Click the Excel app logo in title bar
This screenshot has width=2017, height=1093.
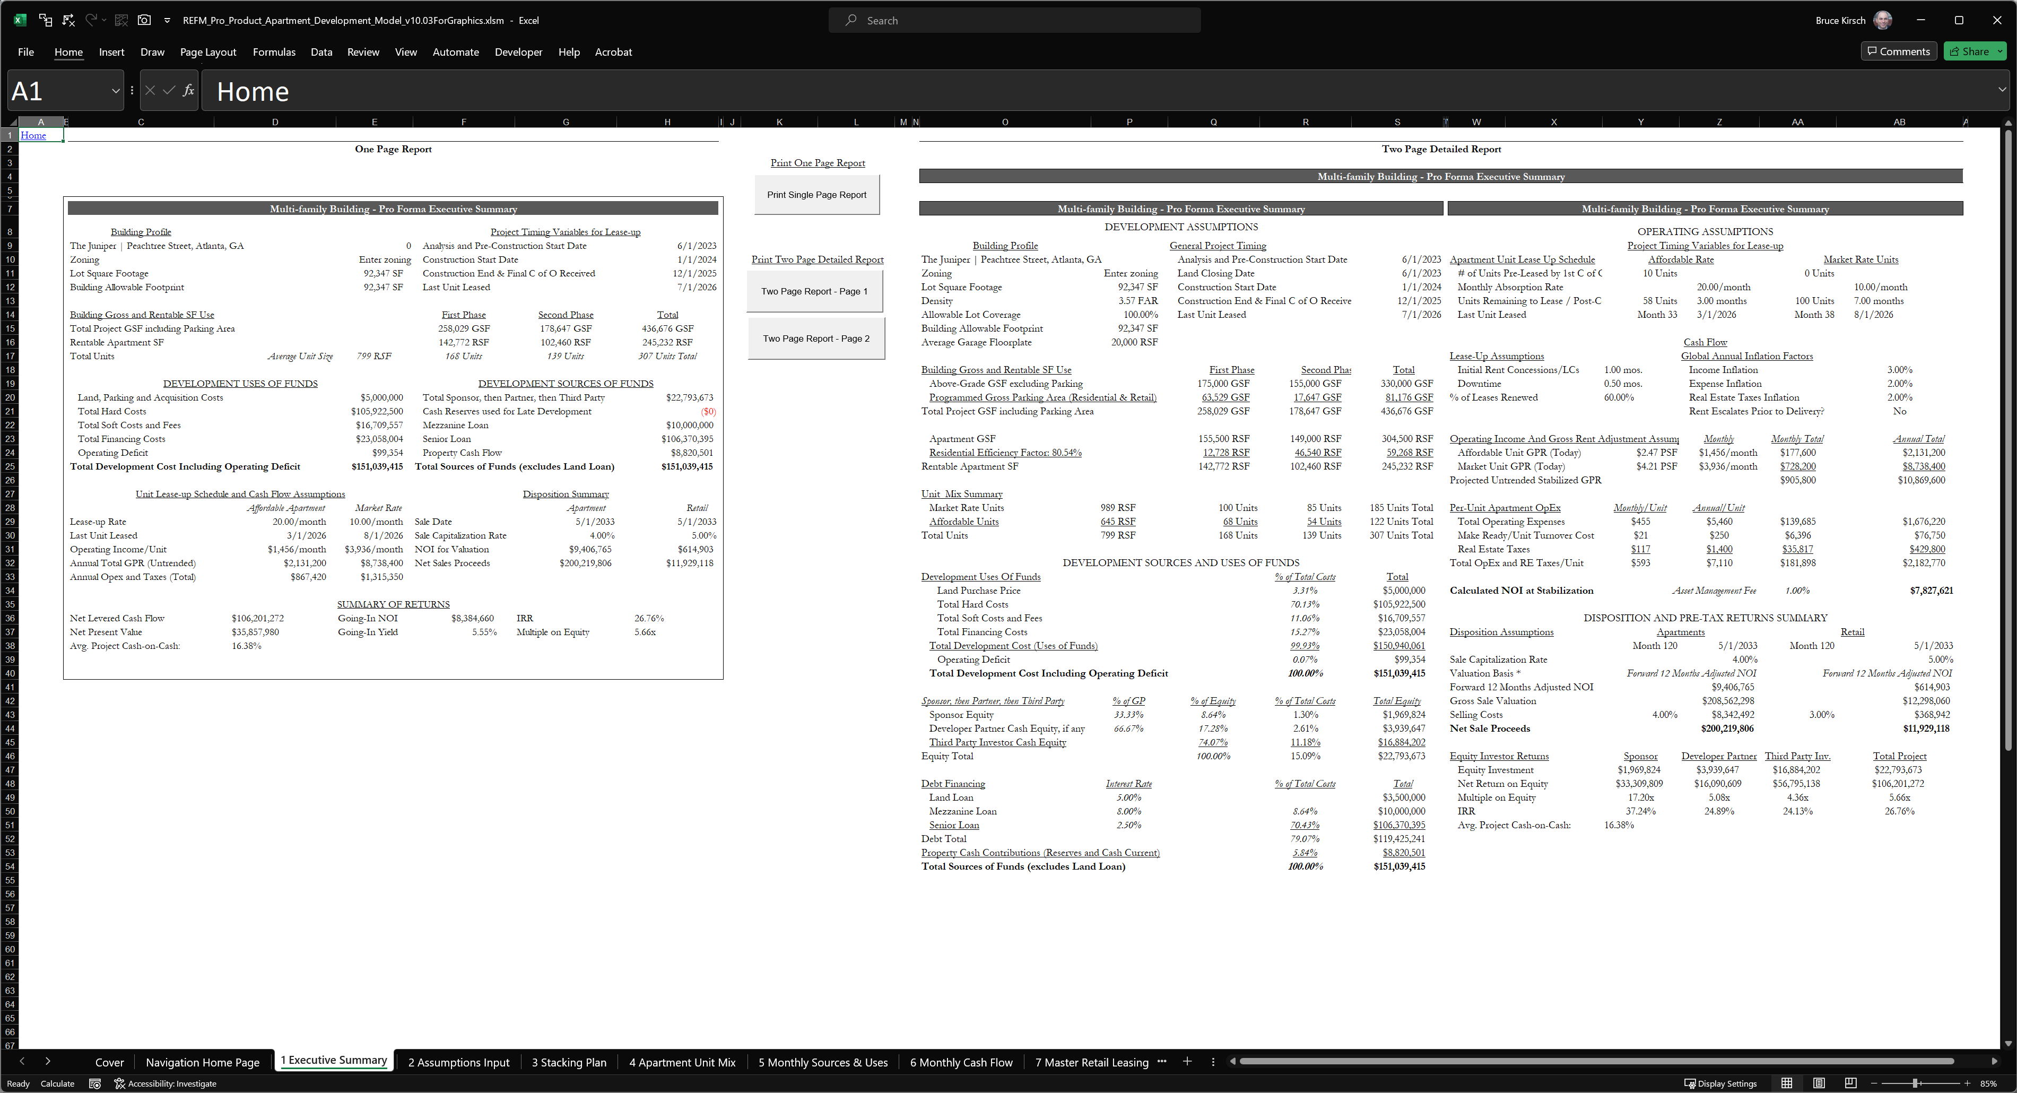(20, 20)
